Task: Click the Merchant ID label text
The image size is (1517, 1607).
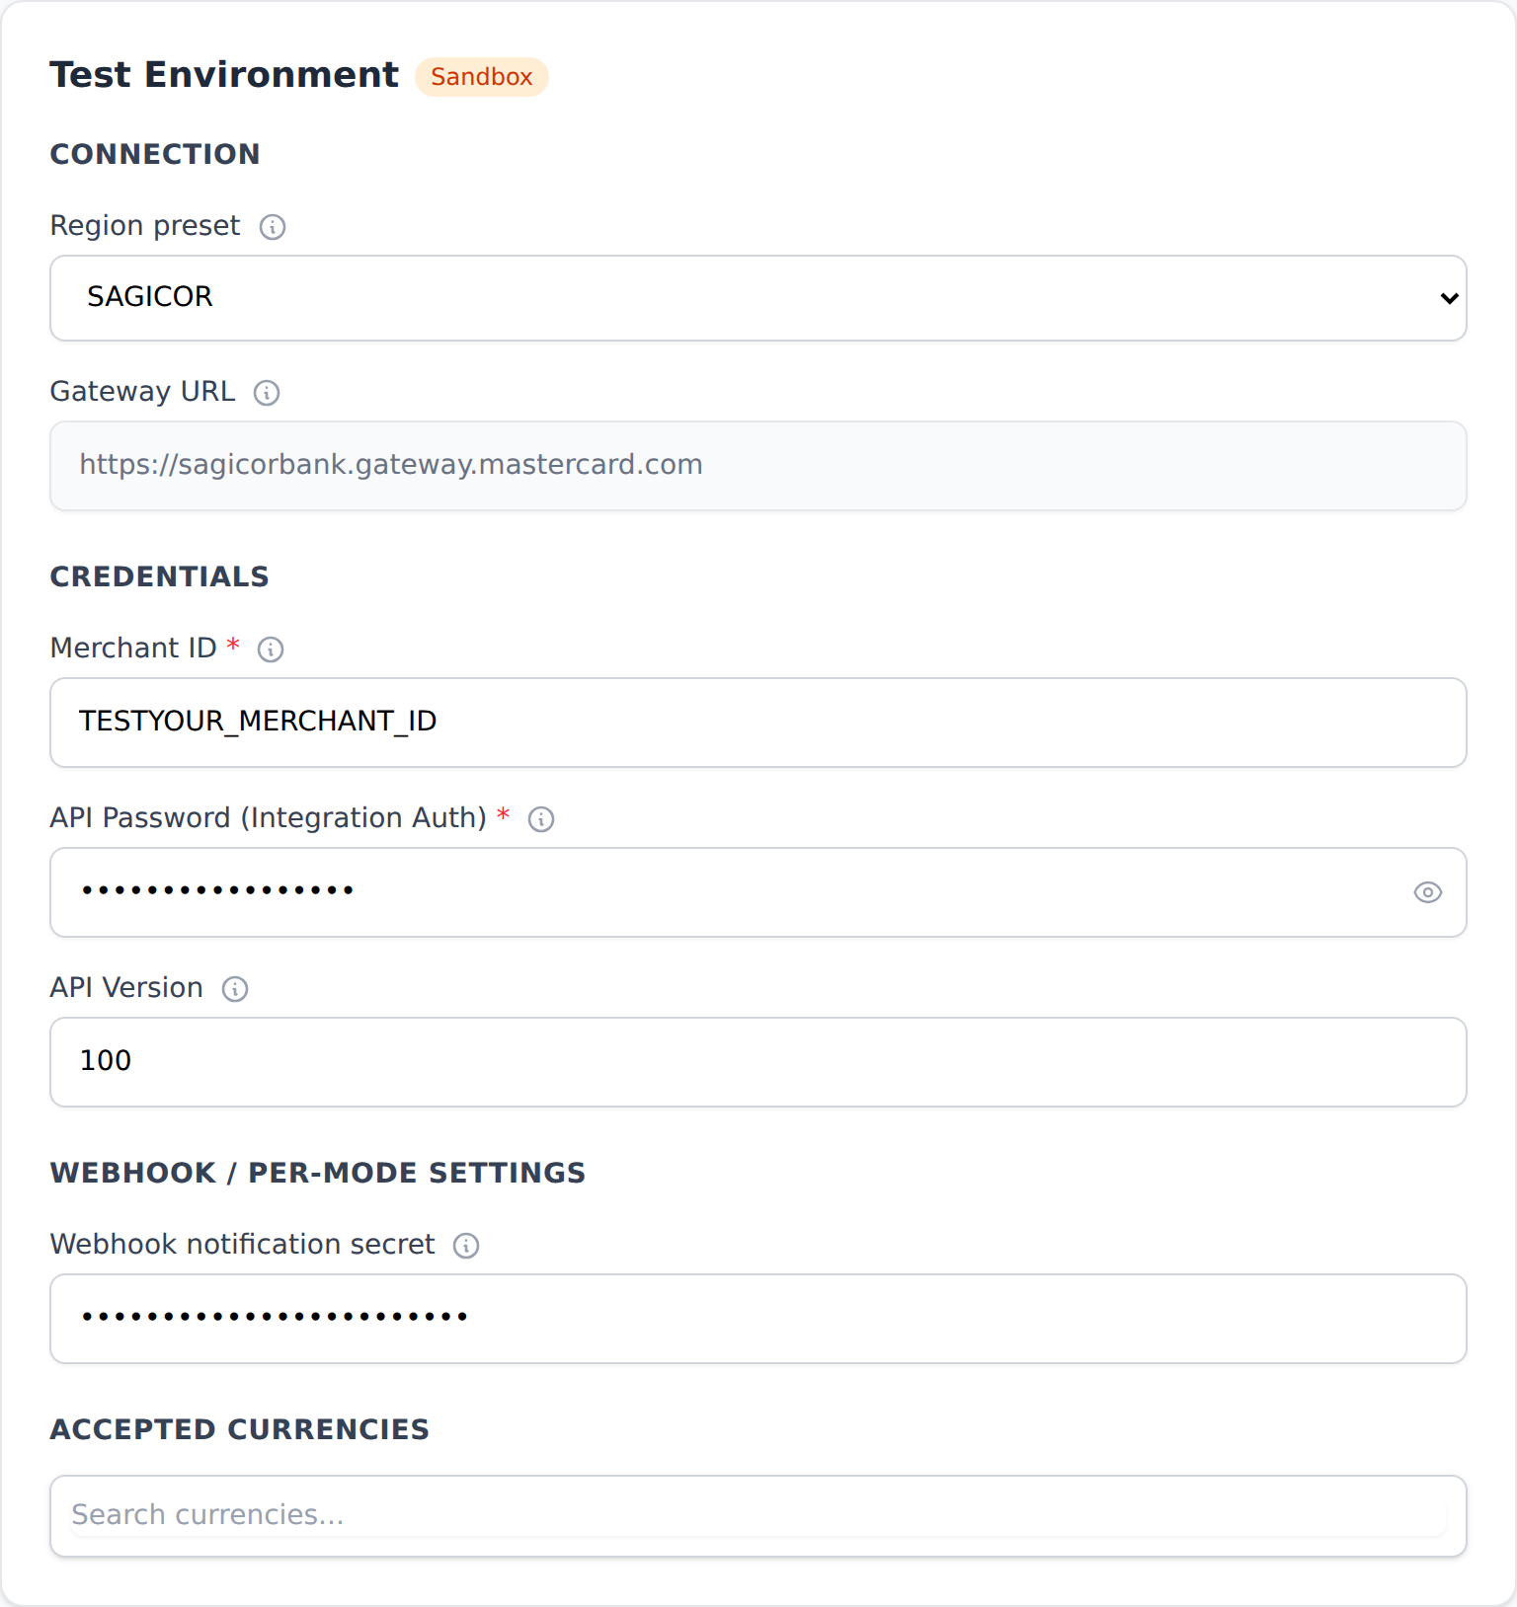Action: click(x=133, y=649)
